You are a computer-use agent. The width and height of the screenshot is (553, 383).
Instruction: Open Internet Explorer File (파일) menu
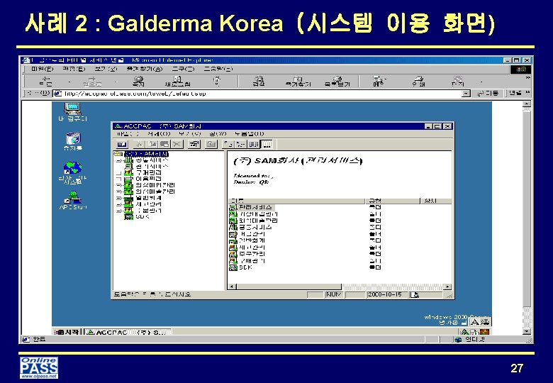coord(42,69)
